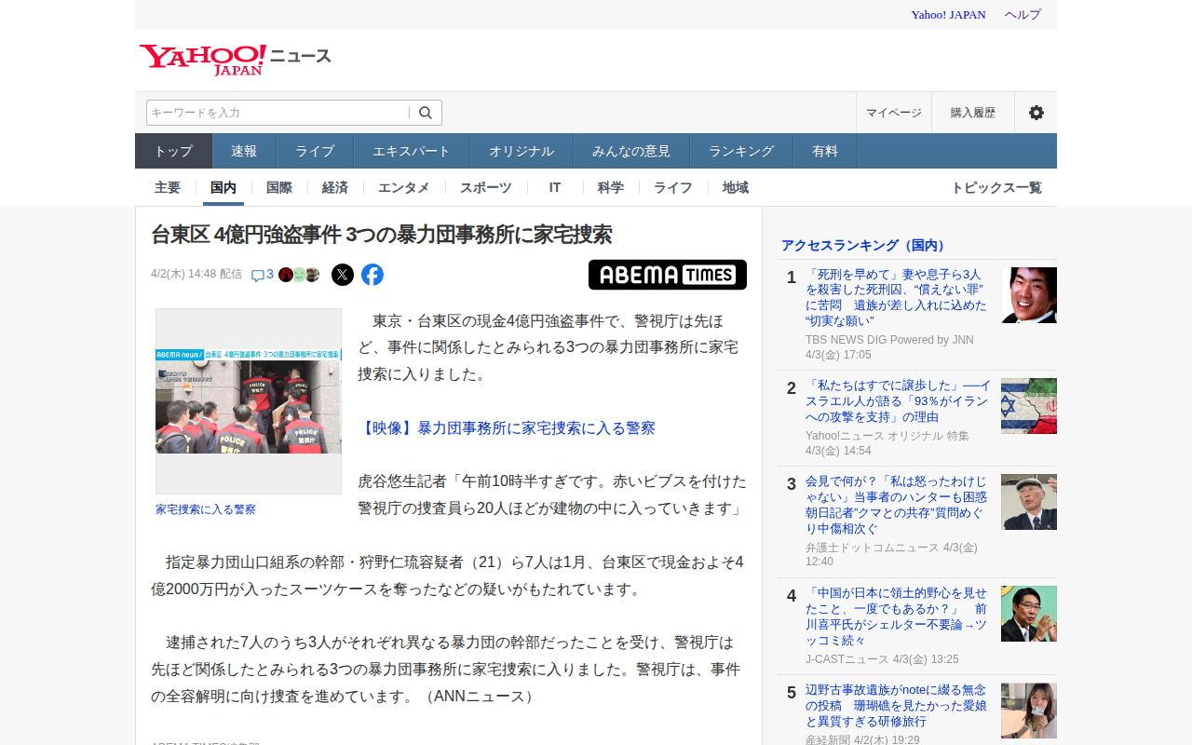Open ranking 2 article about イスラエル人

point(899,400)
